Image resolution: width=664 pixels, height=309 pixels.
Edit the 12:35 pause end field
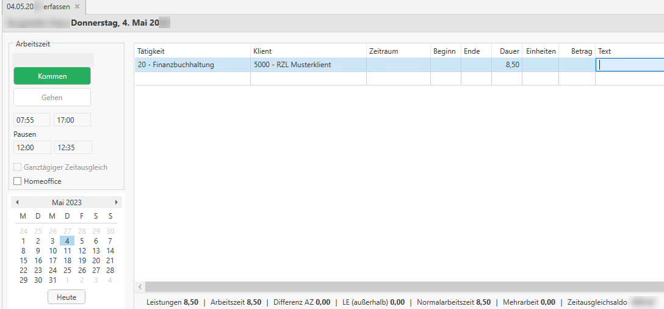click(x=73, y=147)
